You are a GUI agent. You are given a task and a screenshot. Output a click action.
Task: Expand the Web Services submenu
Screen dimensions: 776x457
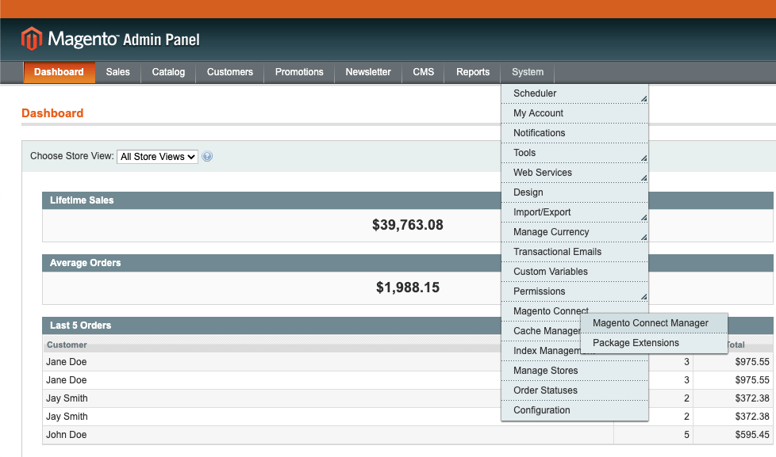coord(574,173)
